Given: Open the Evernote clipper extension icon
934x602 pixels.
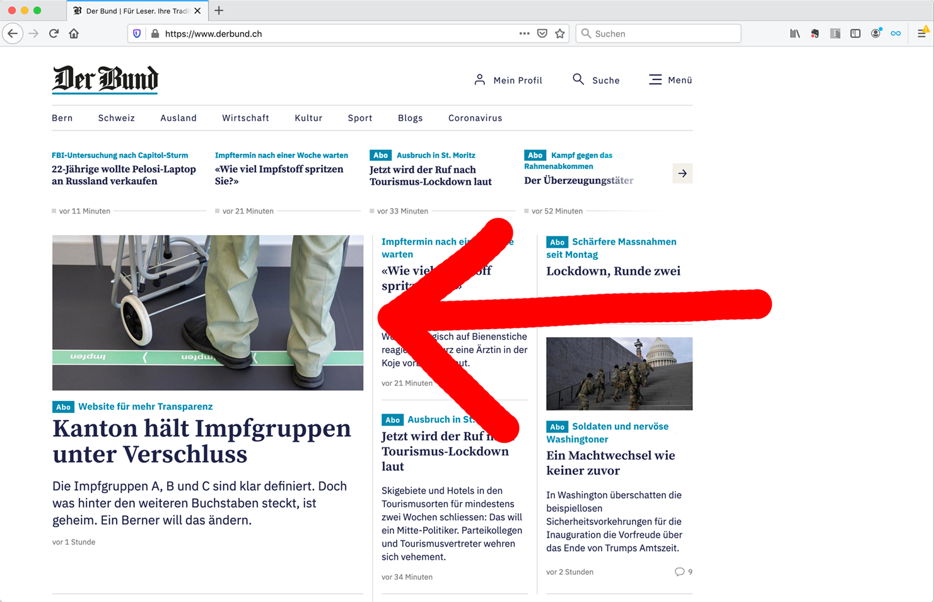Looking at the screenshot, I should coord(815,33).
